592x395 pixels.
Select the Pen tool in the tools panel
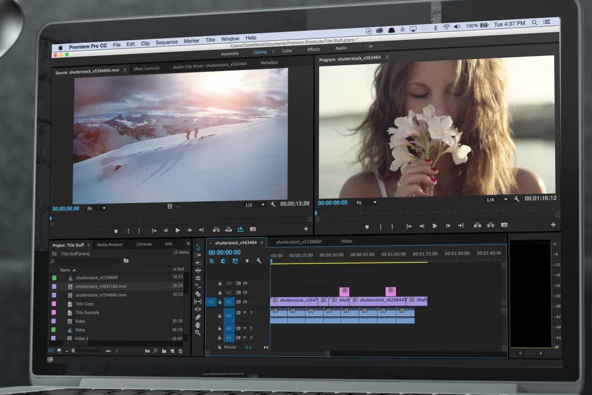[x=198, y=317]
